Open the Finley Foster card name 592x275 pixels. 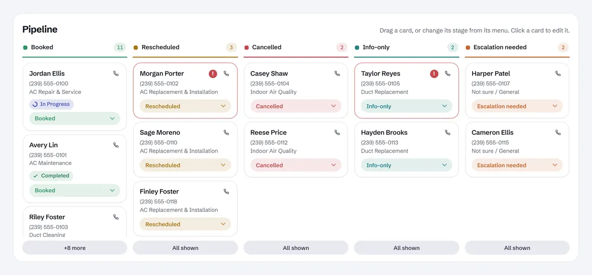[x=159, y=192]
